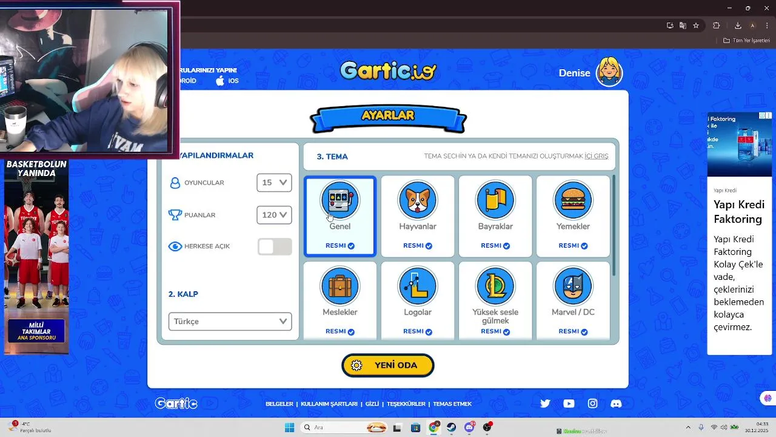Click the Yeni Oda button
Image resolution: width=776 pixels, height=437 pixels.
point(388,365)
